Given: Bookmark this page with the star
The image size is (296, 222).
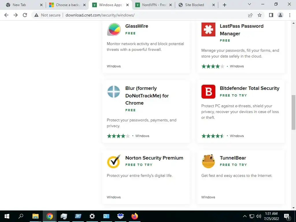Looking at the screenshot, I should [260, 15].
